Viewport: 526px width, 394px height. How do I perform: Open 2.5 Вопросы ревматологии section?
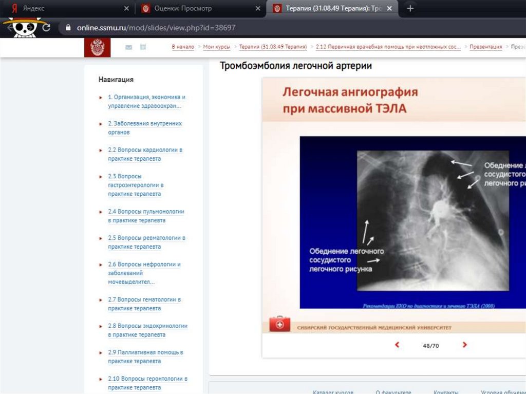click(x=146, y=242)
